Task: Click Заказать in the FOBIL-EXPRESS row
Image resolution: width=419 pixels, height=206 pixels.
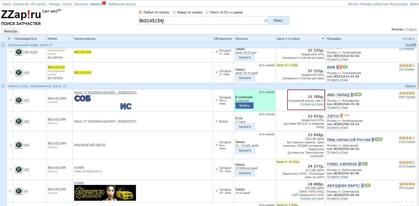Action: [x=245, y=173]
